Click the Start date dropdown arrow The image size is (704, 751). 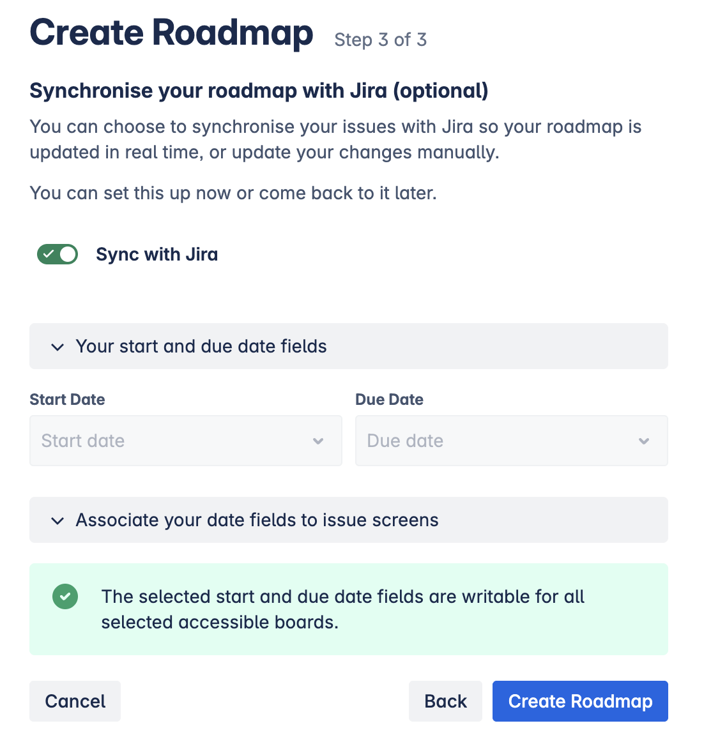point(318,441)
